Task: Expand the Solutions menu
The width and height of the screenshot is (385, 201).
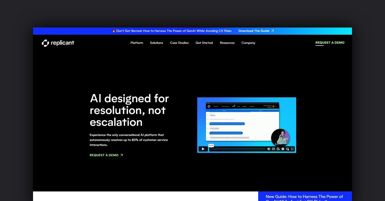Action: click(156, 43)
